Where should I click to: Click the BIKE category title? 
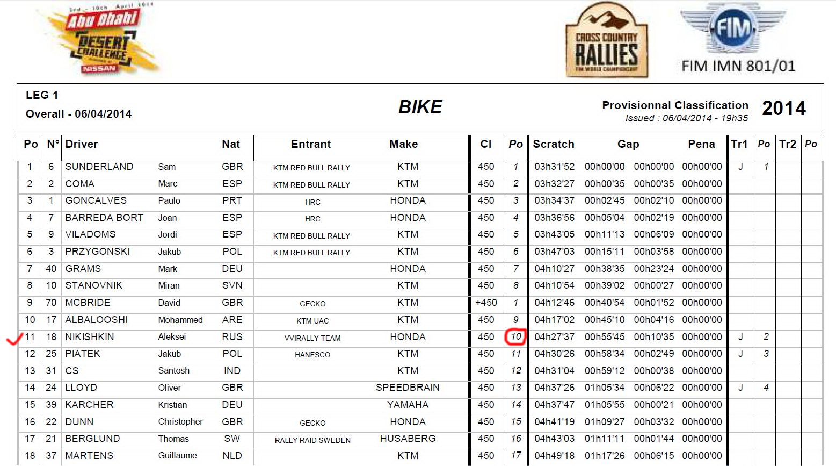click(420, 107)
